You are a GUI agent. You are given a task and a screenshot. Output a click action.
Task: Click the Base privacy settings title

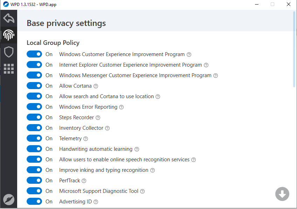[66, 23]
